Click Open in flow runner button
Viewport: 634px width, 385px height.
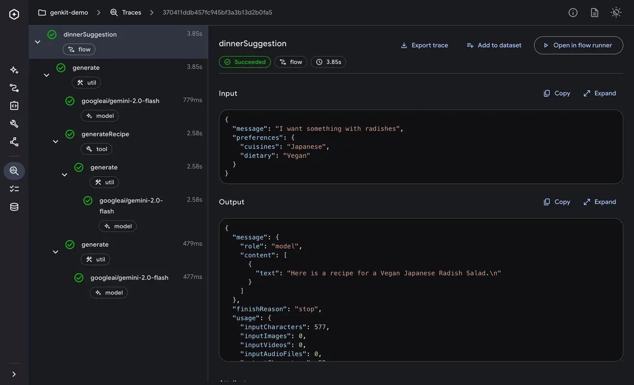click(x=578, y=45)
